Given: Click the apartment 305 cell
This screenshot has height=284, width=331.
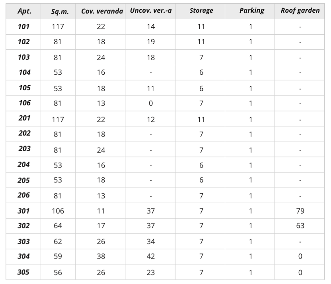Looking at the screenshot, I should [x=24, y=272].
